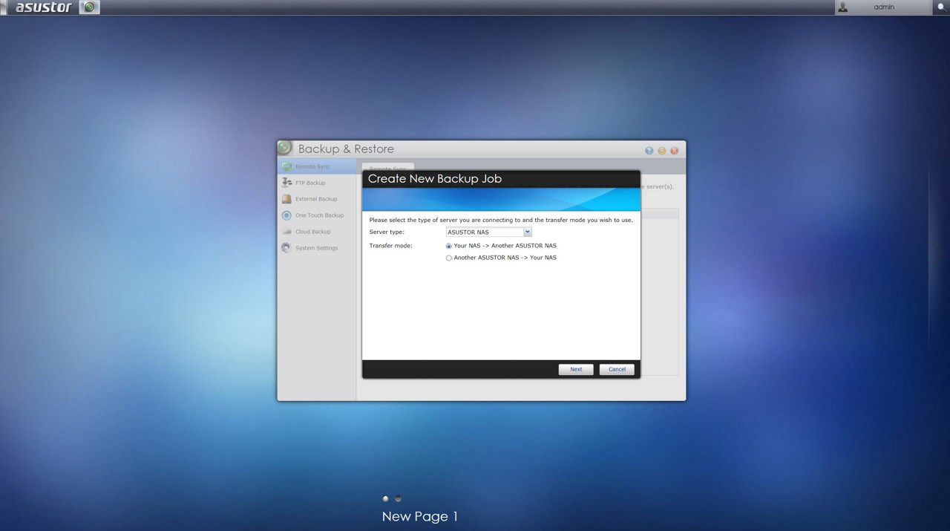
Task: Click the 'New Page 1' desktop label
Action: tap(420, 516)
